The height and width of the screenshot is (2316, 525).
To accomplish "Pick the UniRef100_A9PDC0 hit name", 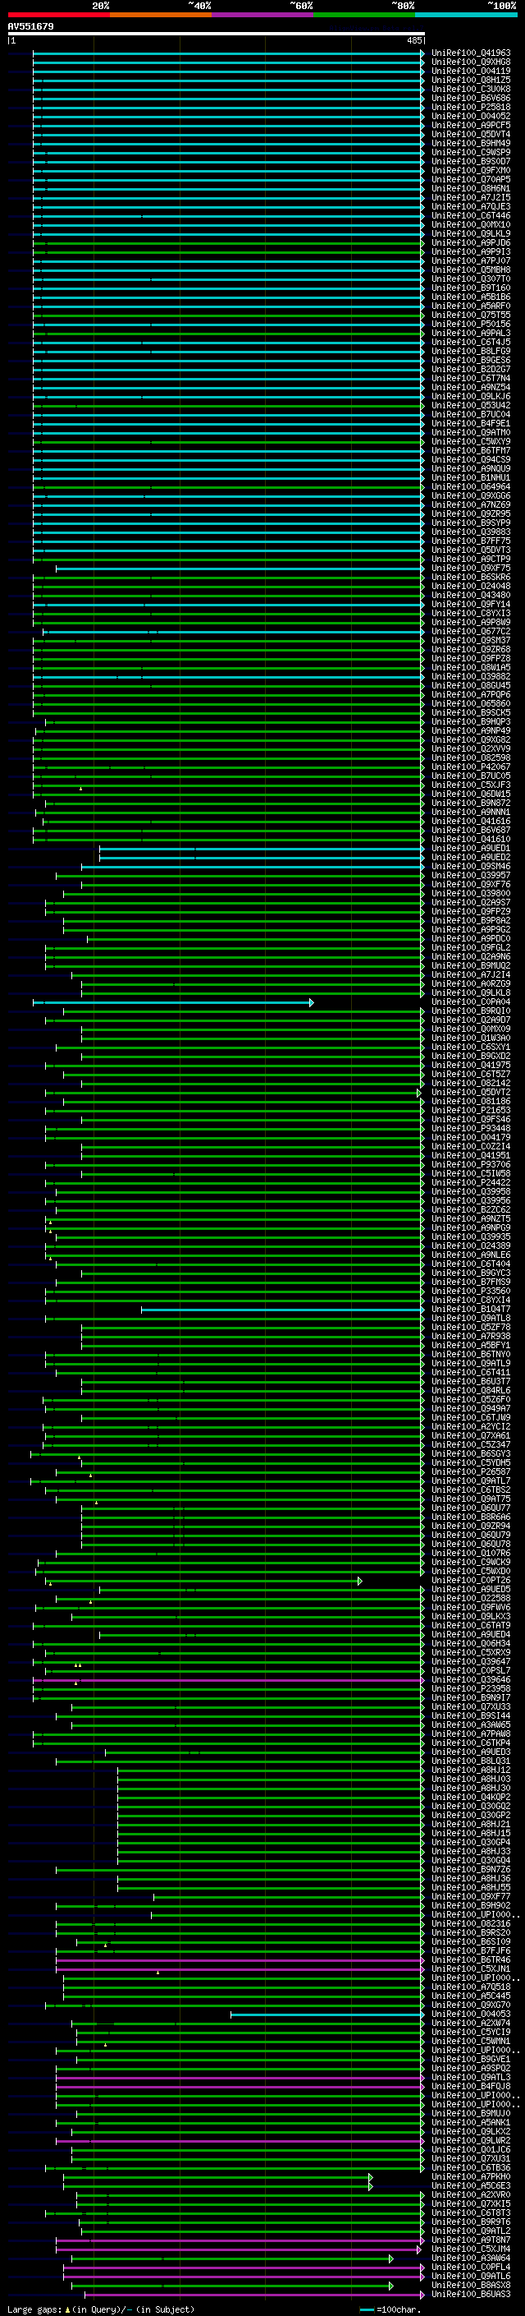I will point(471,938).
